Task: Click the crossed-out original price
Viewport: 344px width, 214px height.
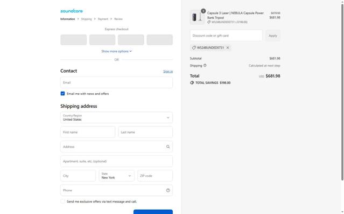Action: pyautogui.click(x=275, y=13)
